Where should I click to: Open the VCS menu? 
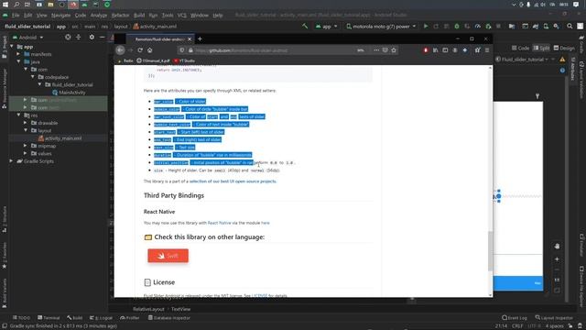pyautogui.click(x=182, y=16)
